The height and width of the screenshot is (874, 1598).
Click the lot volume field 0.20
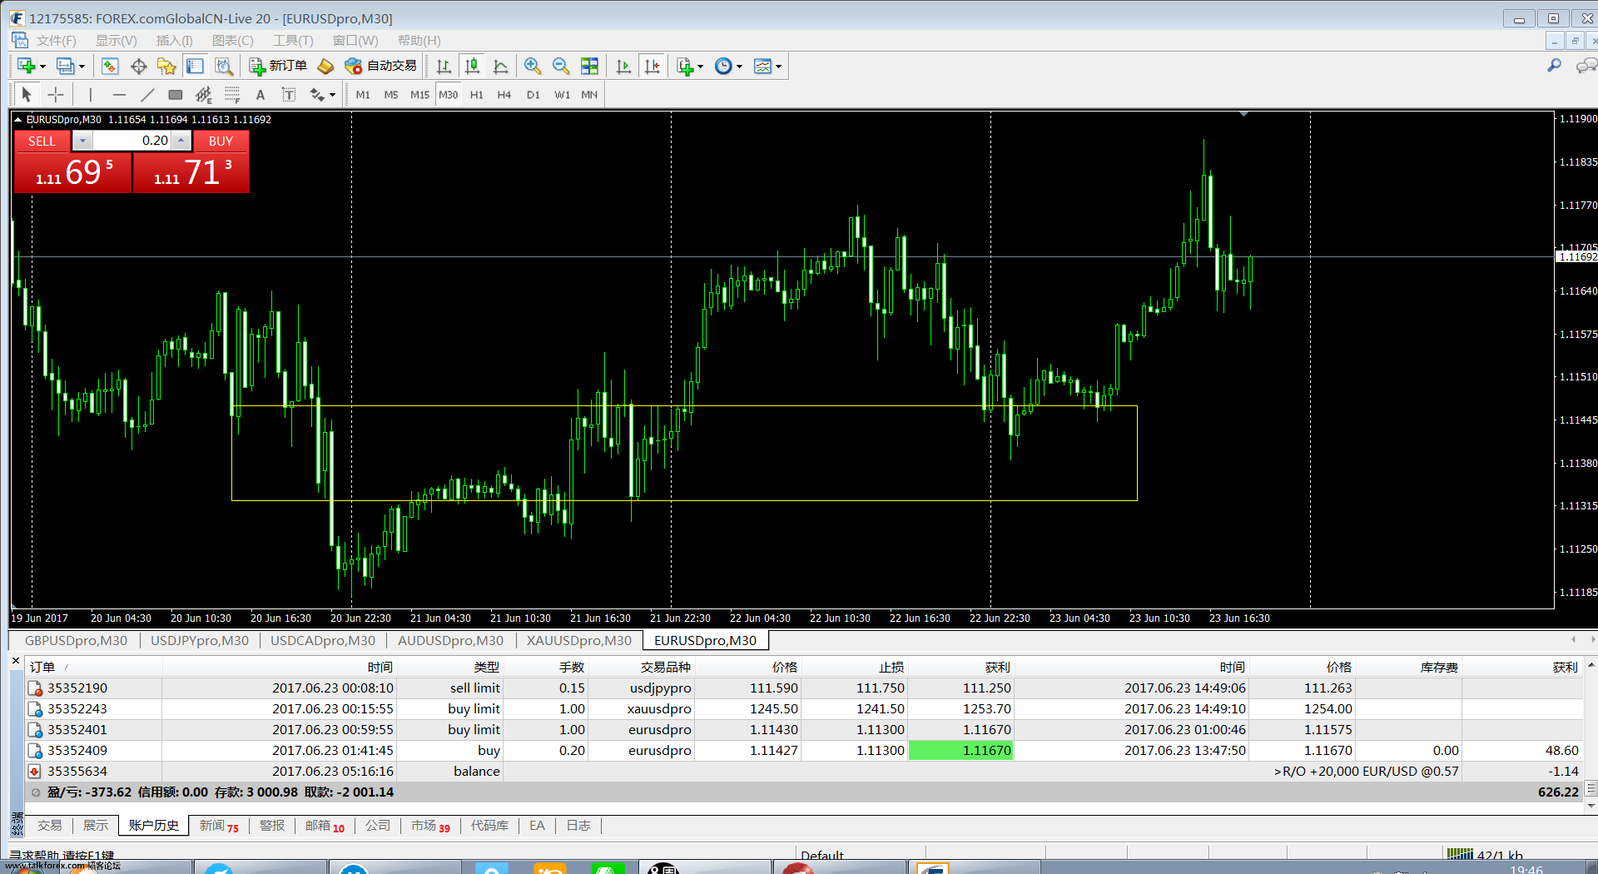click(x=132, y=141)
